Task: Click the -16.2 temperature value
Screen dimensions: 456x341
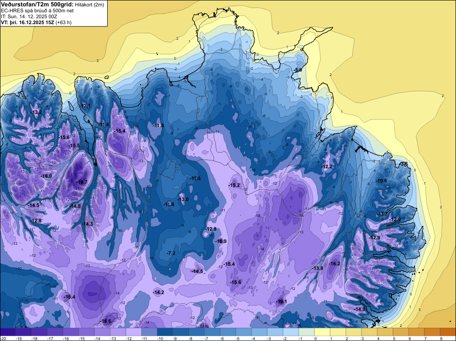Action: pyautogui.click(x=334, y=263)
